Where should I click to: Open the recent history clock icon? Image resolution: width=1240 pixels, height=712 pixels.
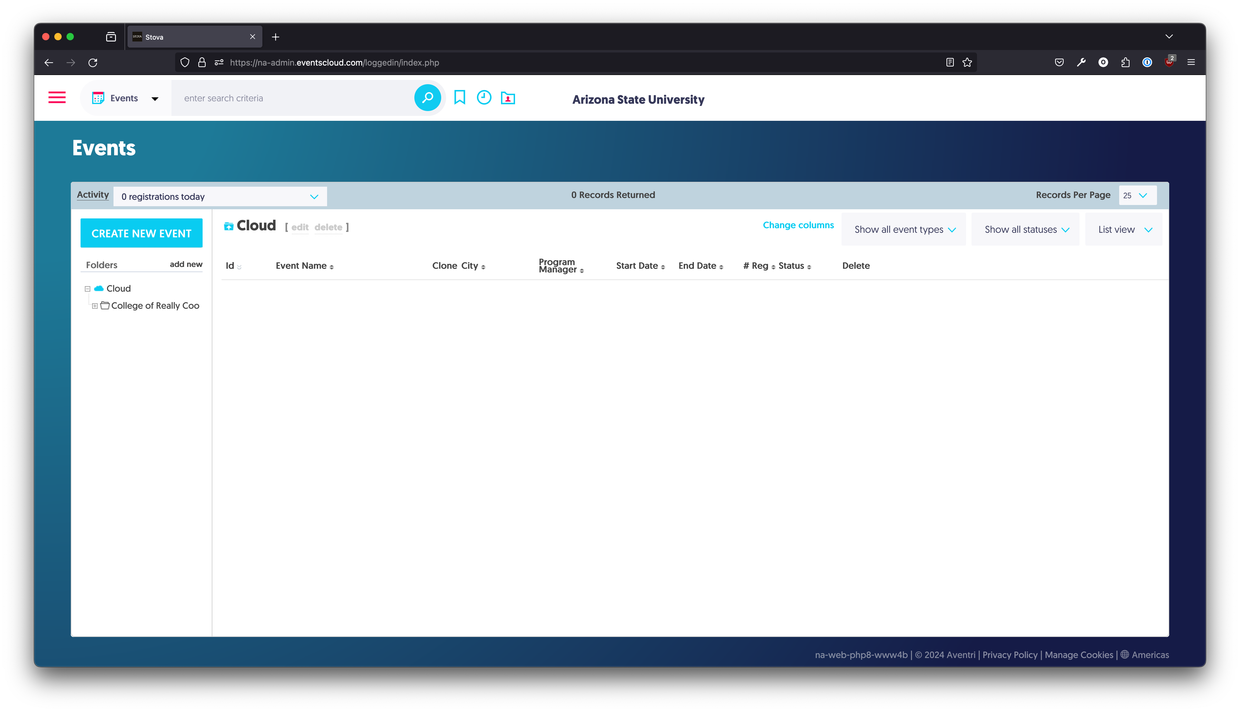click(484, 97)
